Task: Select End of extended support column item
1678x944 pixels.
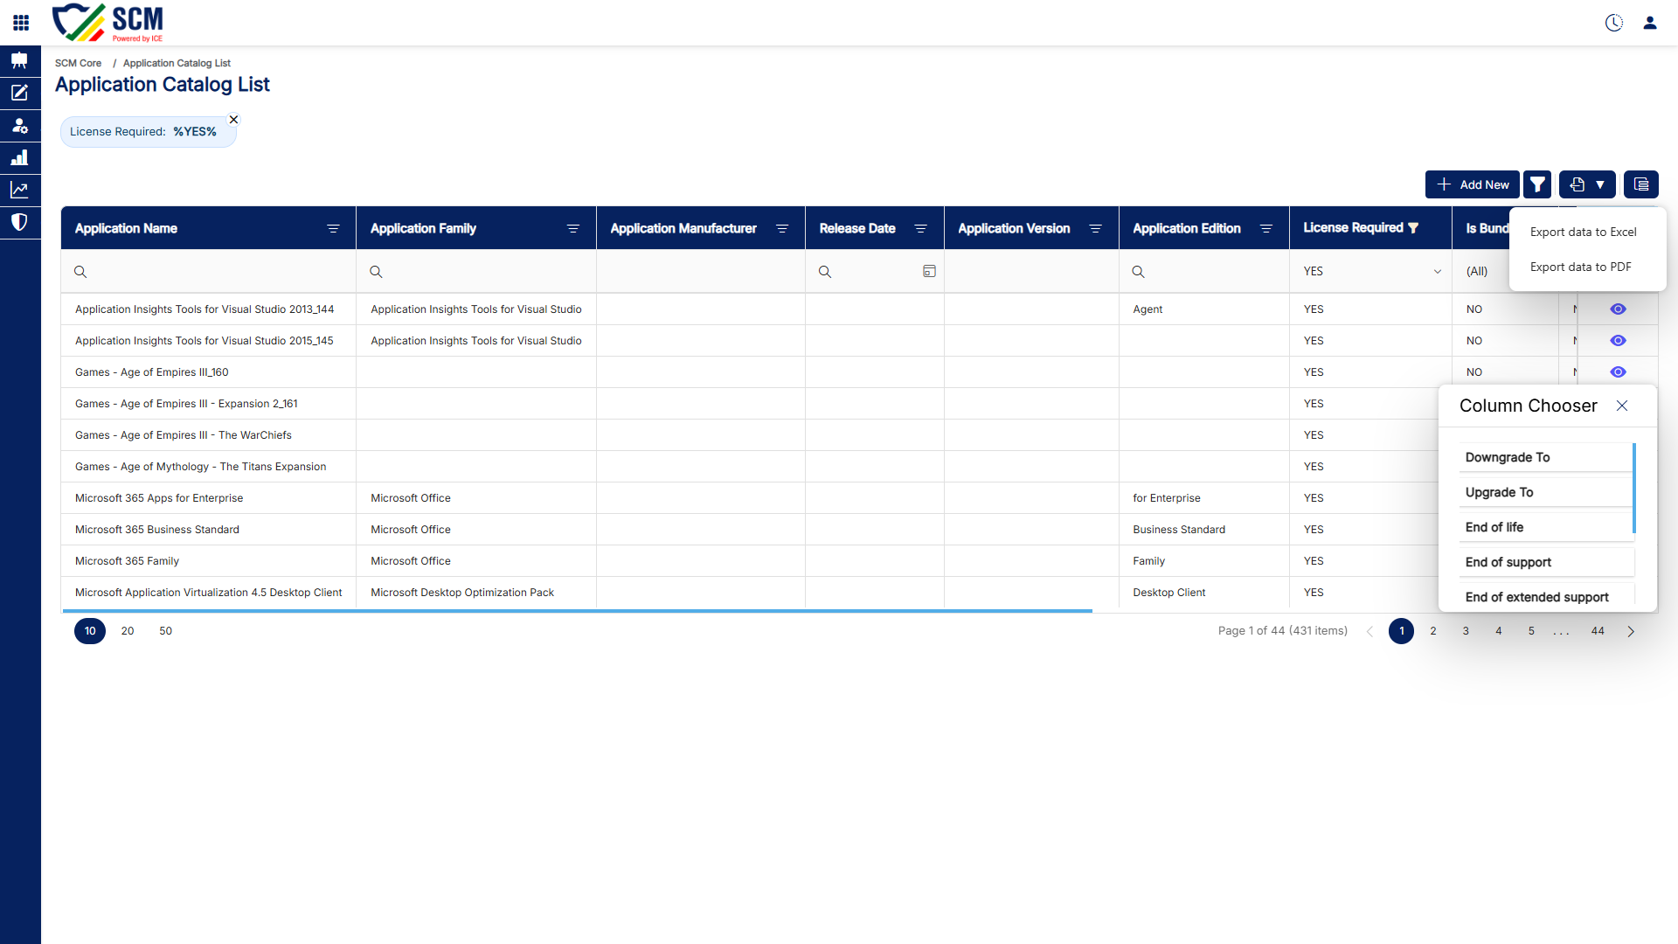Action: pos(1545,597)
